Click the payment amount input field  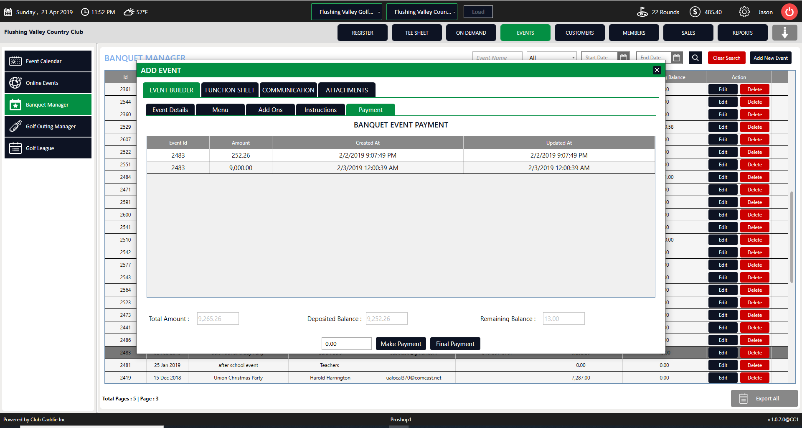click(346, 344)
